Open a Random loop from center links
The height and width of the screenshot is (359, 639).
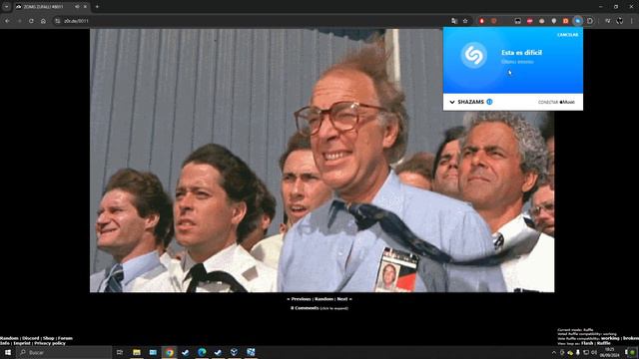click(x=323, y=299)
